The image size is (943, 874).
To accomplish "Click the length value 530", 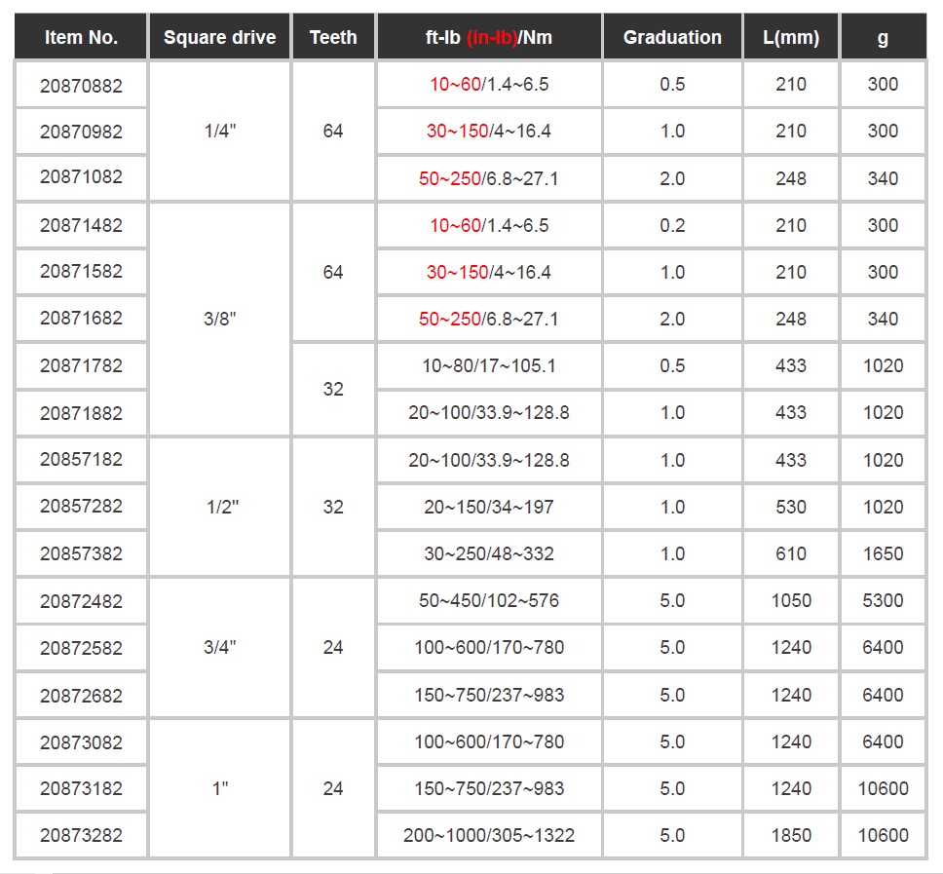I will pos(791,507).
